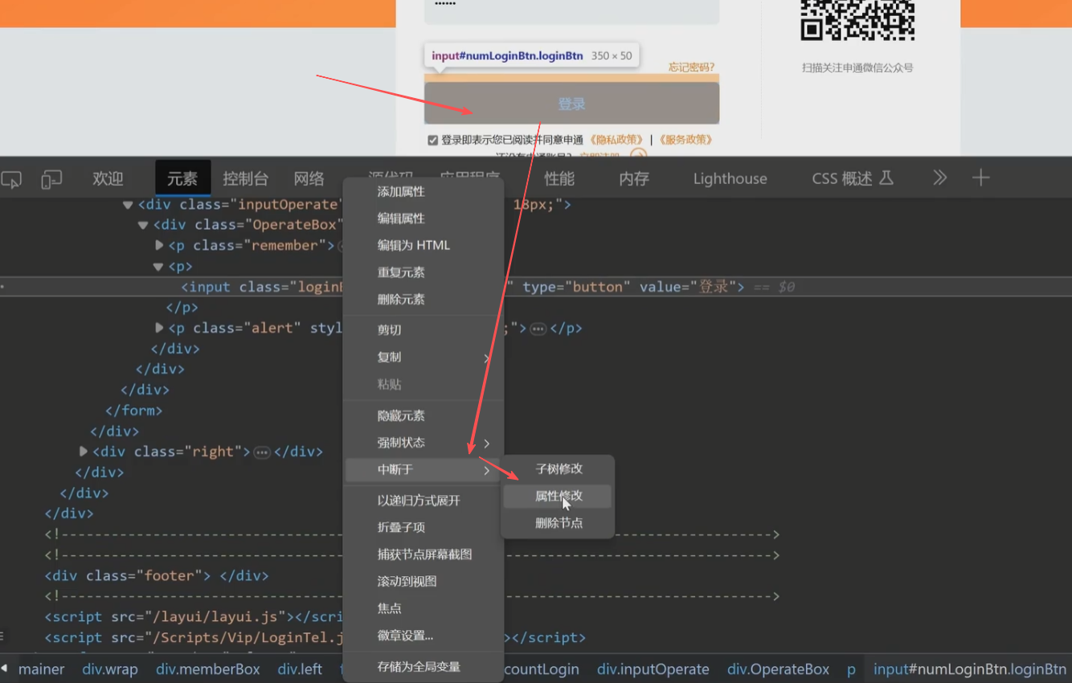This screenshot has width=1072, height=683.
Task: Open the 中断于 submenu
Action: click(423, 470)
